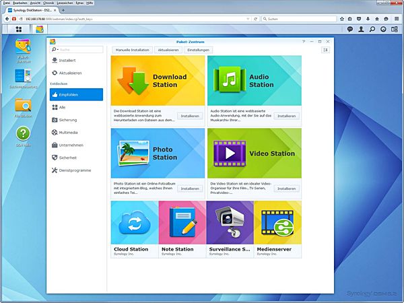Image resolution: width=404 pixels, height=303 pixels.
Task: Click the Paket-Zentrum search field
Action: (77, 49)
